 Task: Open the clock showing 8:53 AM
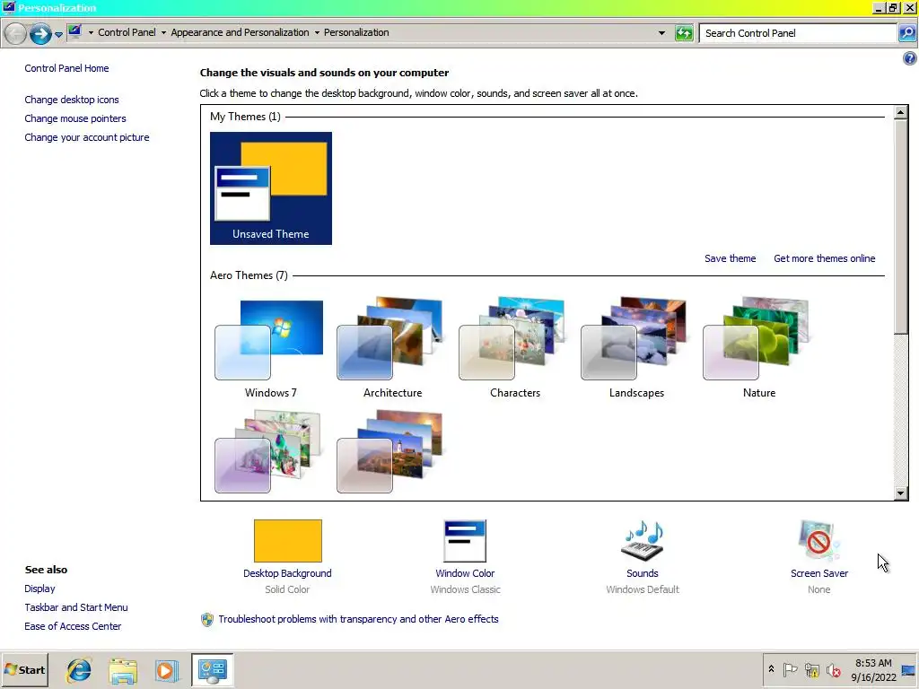coord(873,669)
